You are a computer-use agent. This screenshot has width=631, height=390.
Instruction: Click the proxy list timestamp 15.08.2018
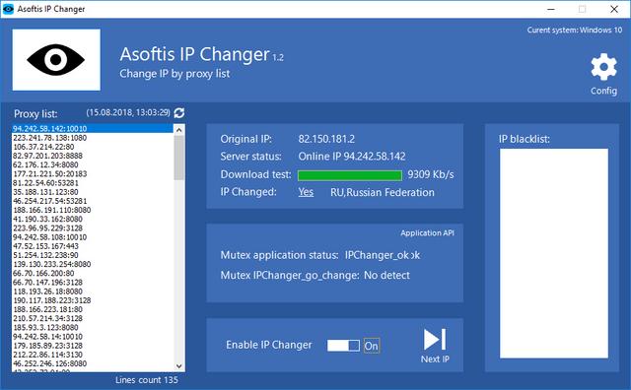(x=128, y=112)
